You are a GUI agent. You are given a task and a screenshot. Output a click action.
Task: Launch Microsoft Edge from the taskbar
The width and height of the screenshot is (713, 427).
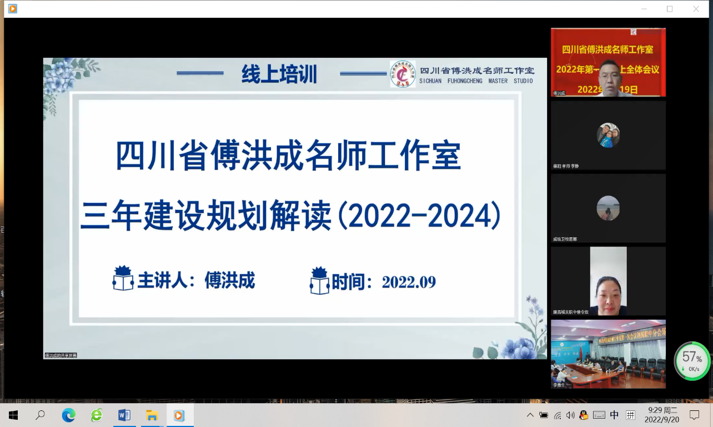tap(68, 415)
